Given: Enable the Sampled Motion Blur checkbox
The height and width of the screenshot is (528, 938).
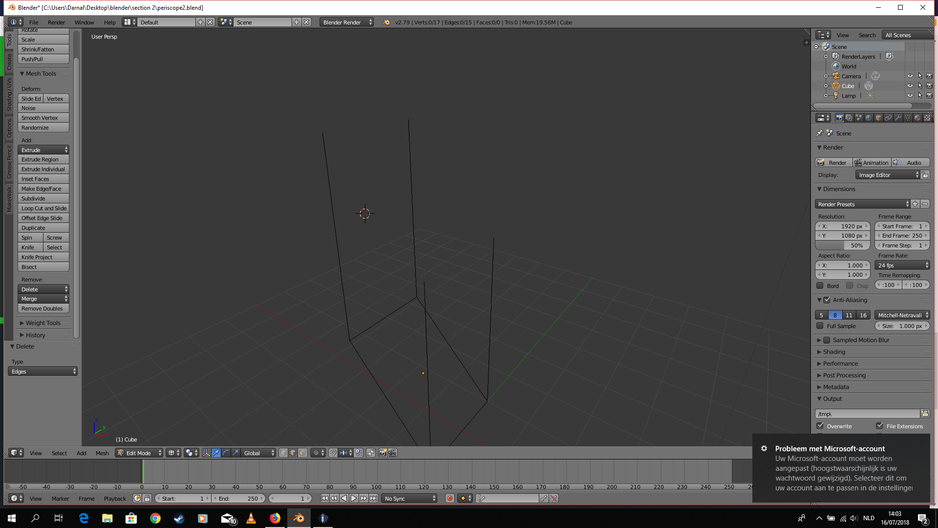Looking at the screenshot, I should pyautogui.click(x=827, y=340).
